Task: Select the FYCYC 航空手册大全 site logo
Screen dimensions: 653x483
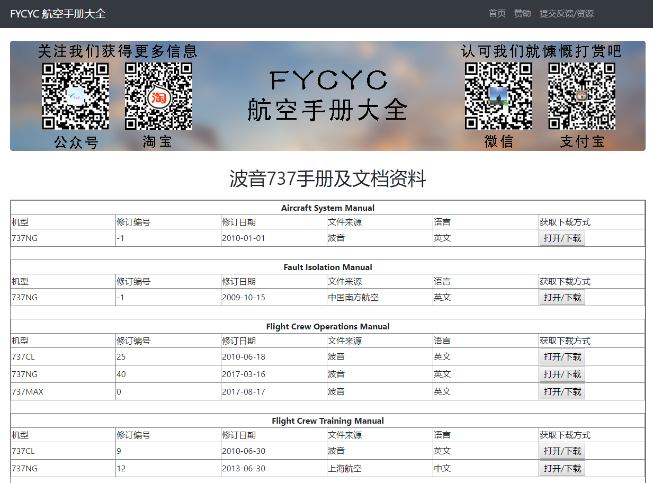Action: pos(58,14)
